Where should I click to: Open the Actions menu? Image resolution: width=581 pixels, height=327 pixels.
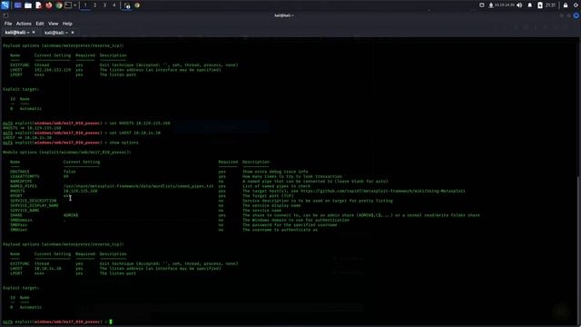(x=24, y=24)
